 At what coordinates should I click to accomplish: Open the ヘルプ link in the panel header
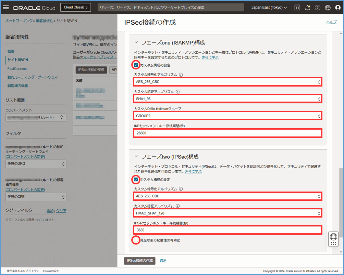[x=332, y=22]
